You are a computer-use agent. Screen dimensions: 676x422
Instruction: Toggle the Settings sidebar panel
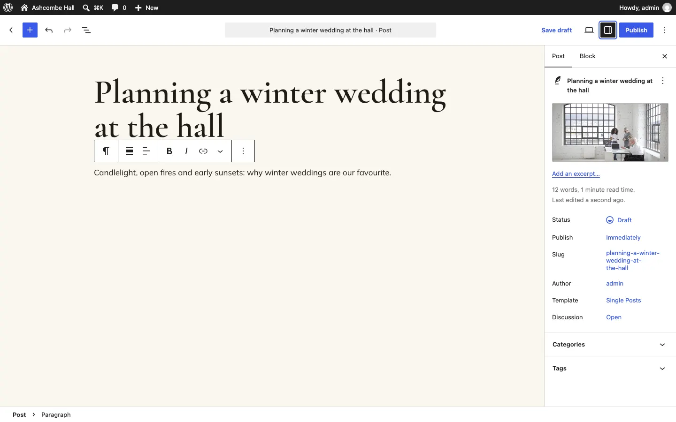[608, 30]
